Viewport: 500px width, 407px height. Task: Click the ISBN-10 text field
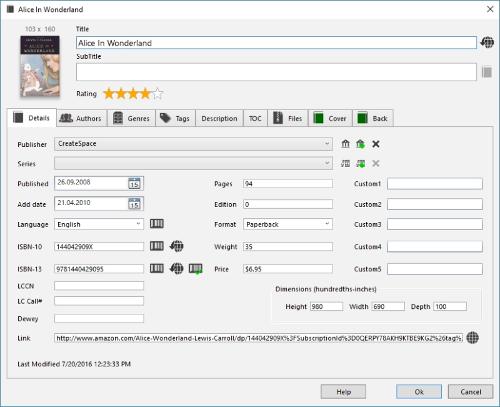pos(99,246)
